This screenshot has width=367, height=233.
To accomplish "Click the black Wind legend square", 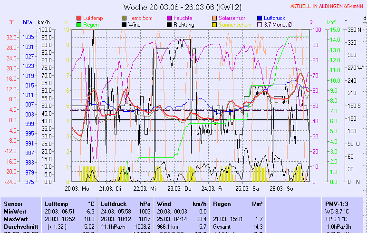I will (x=124, y=25).
